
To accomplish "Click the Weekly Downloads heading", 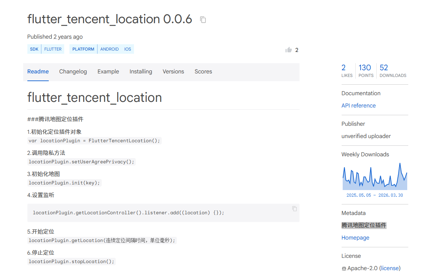I will (x=365, y=155).
